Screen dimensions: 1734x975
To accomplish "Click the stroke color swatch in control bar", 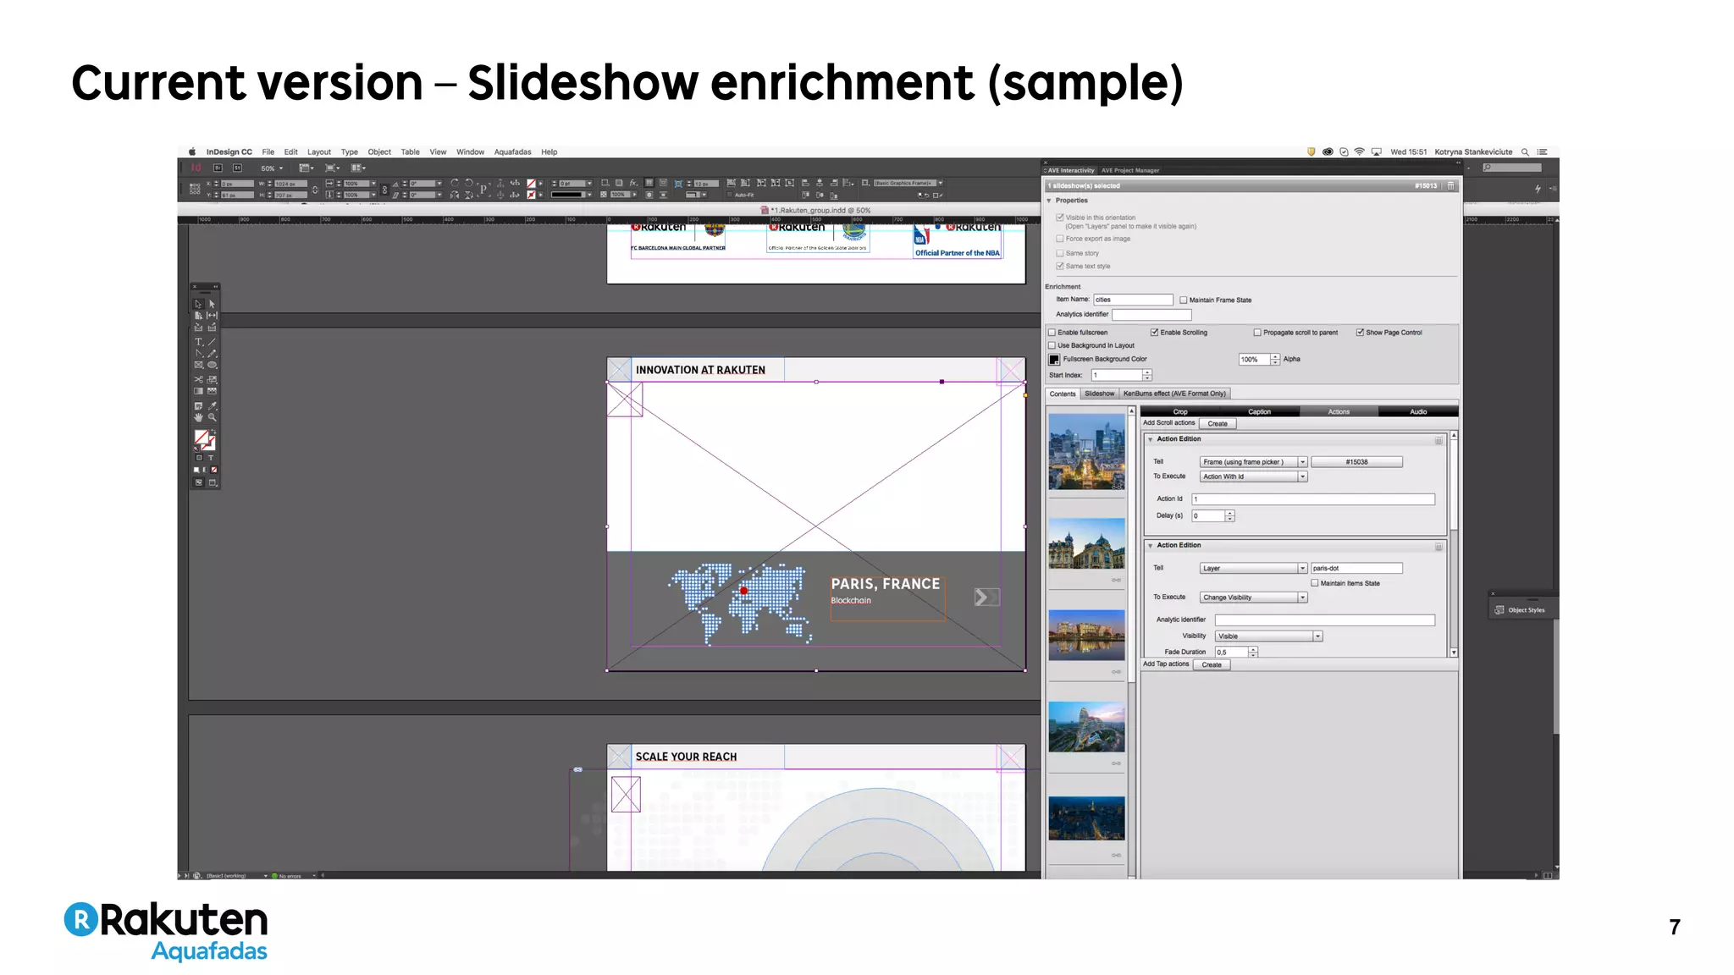I will tap(531, 195).
